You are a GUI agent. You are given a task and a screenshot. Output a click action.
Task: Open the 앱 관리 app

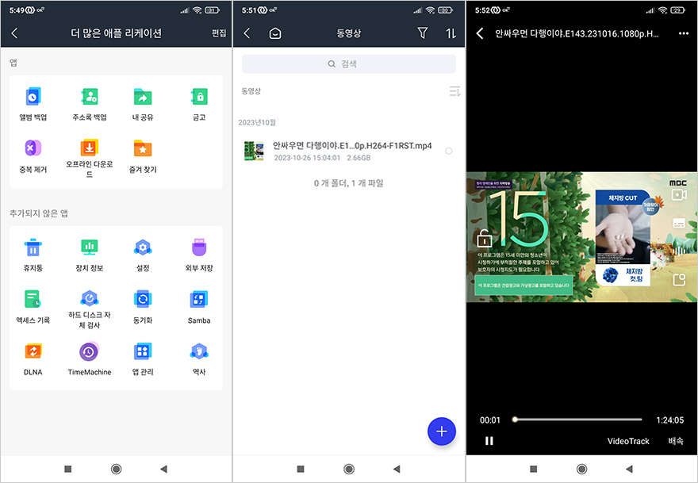(143, 359)
